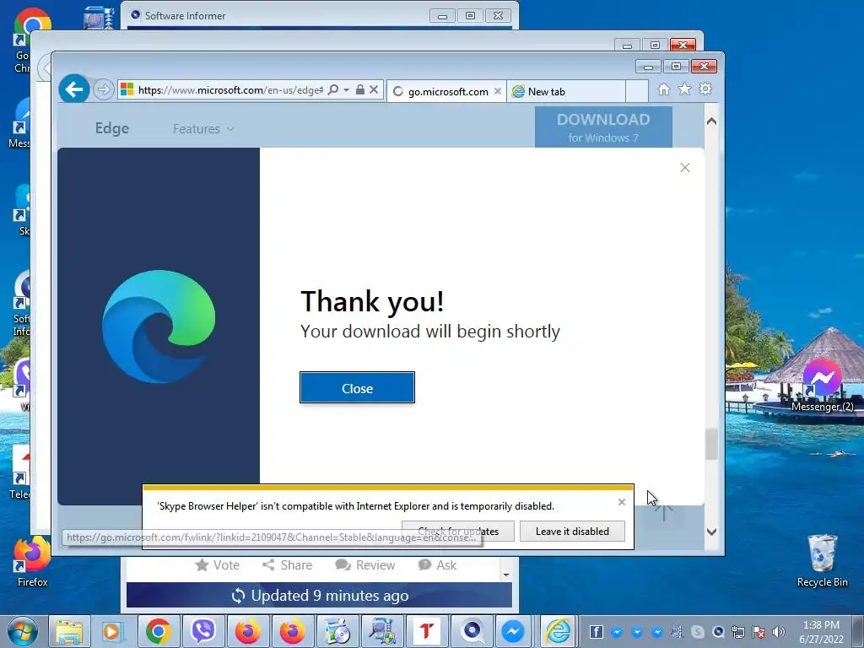Open the address bar autocomplete dropdown arrow

coord(346,89)
